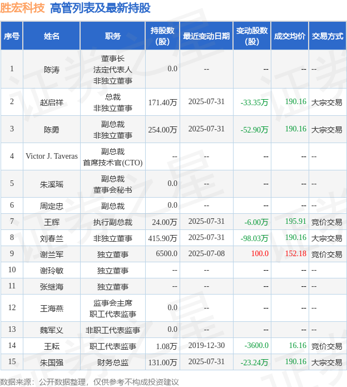This screenshot has height=387, width=347.
Task: Click the 171.40万 shareholding value
Action: [x=162, y=102]
